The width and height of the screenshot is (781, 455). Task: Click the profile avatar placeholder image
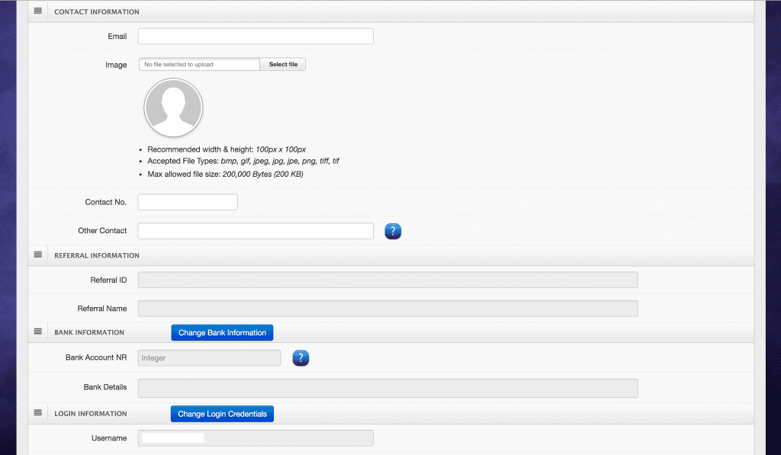tap(173, 107)
